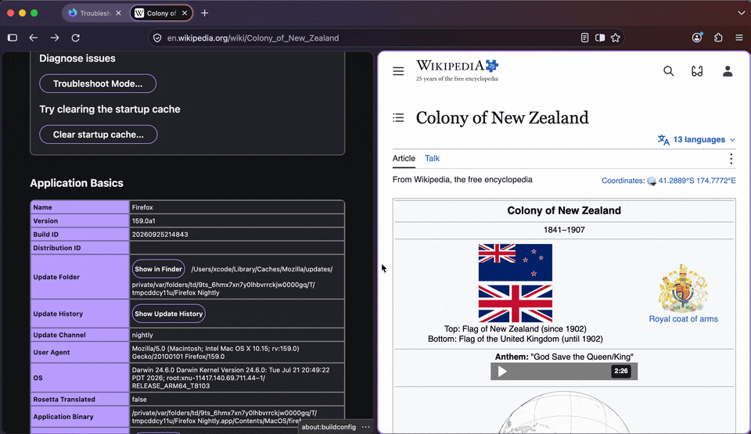Expand the 13 languages dropdown
Screen dimensions: 751x434
pos(696,139)
